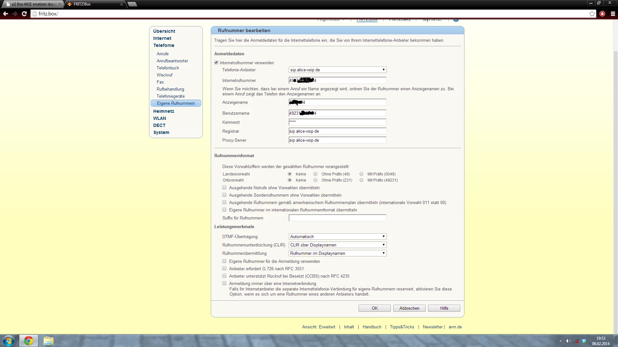Select Landesvorwahl Mit Präfix (0049) radio

(361, 174)
